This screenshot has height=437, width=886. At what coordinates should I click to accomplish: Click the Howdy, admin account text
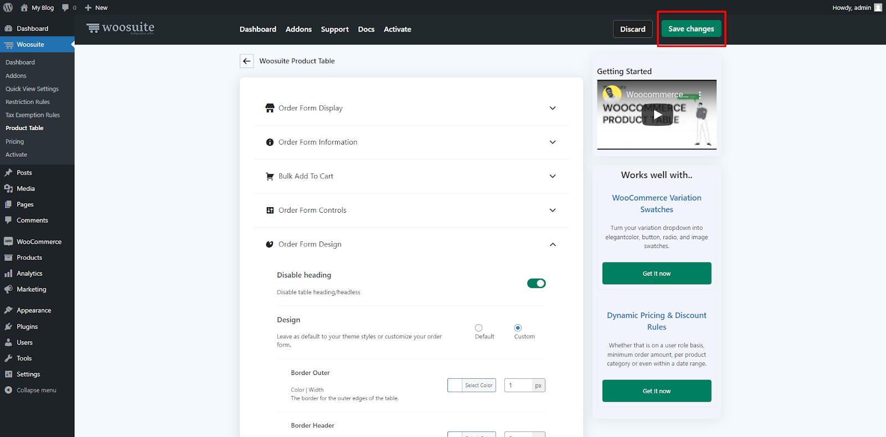coord(852,8)
